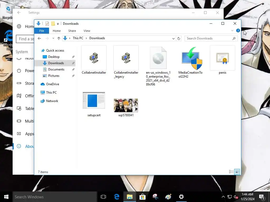This screenshot has height=202, width=270.
Task: Click the search magnifier icon in Explorer
Action: (234, 38)
